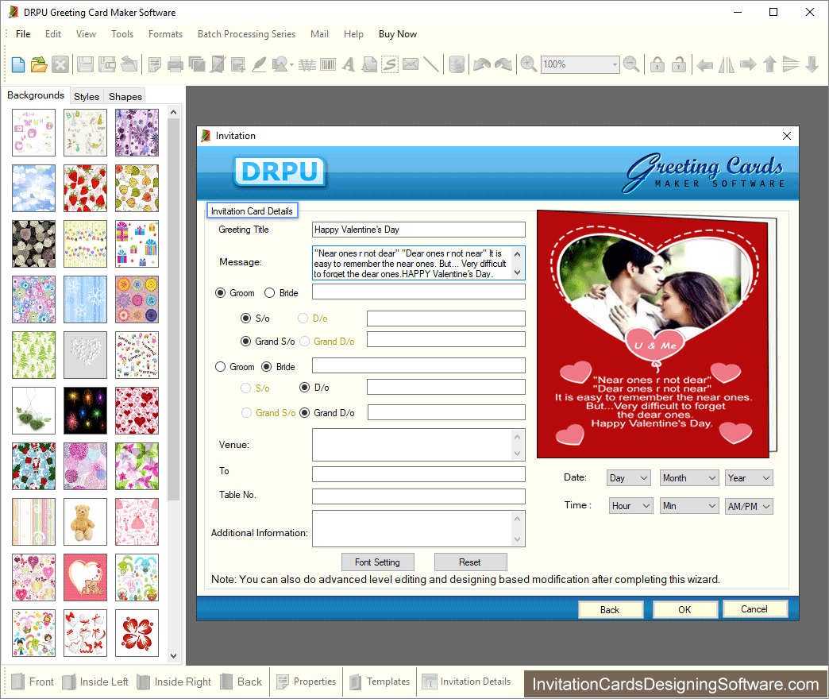829x699 pixels.
Task: Select the text 'A' tool icon
Action: 348,64
